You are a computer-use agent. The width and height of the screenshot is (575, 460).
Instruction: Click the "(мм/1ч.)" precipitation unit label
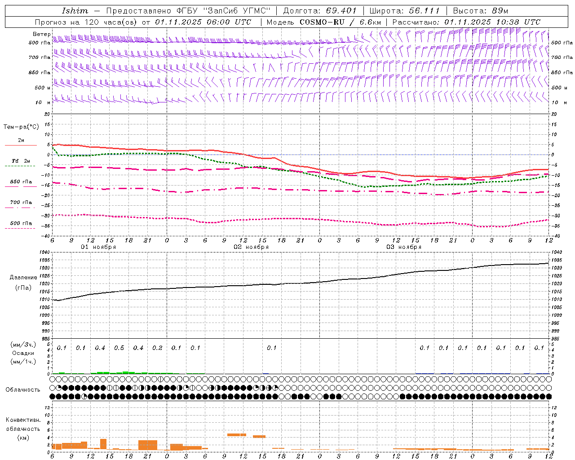tap(23, 362)
